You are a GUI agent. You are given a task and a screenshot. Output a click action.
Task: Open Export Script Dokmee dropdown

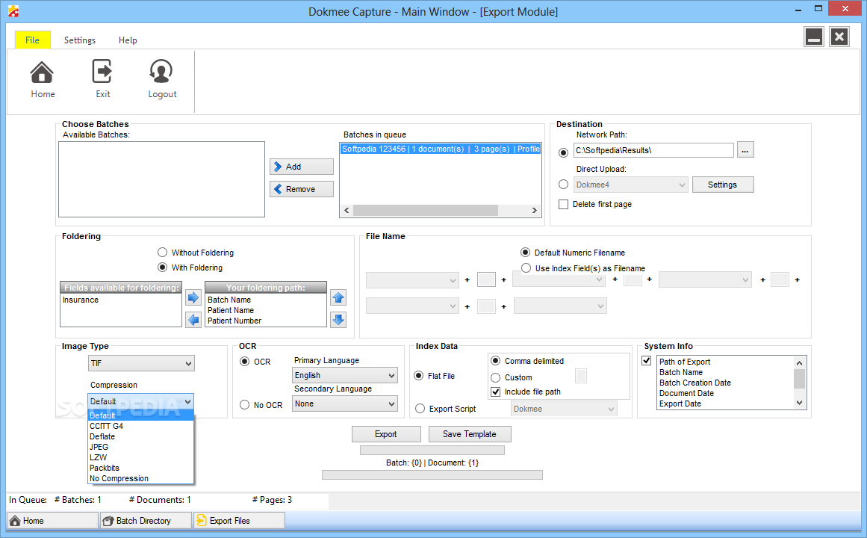(x=564, y=409)
